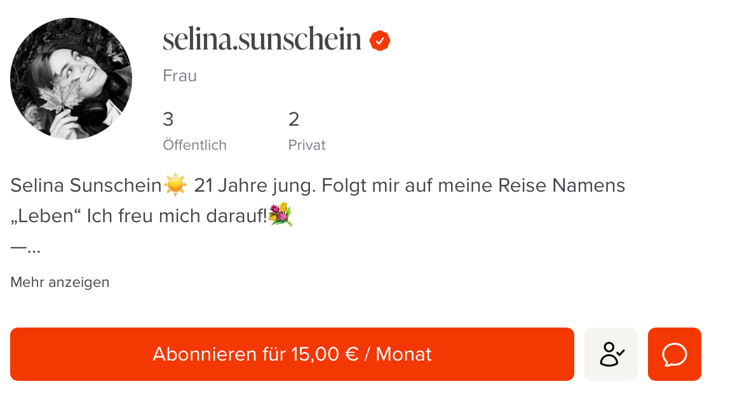
Task: Switch to the Privat posts tab
Action: coord(306,145)
